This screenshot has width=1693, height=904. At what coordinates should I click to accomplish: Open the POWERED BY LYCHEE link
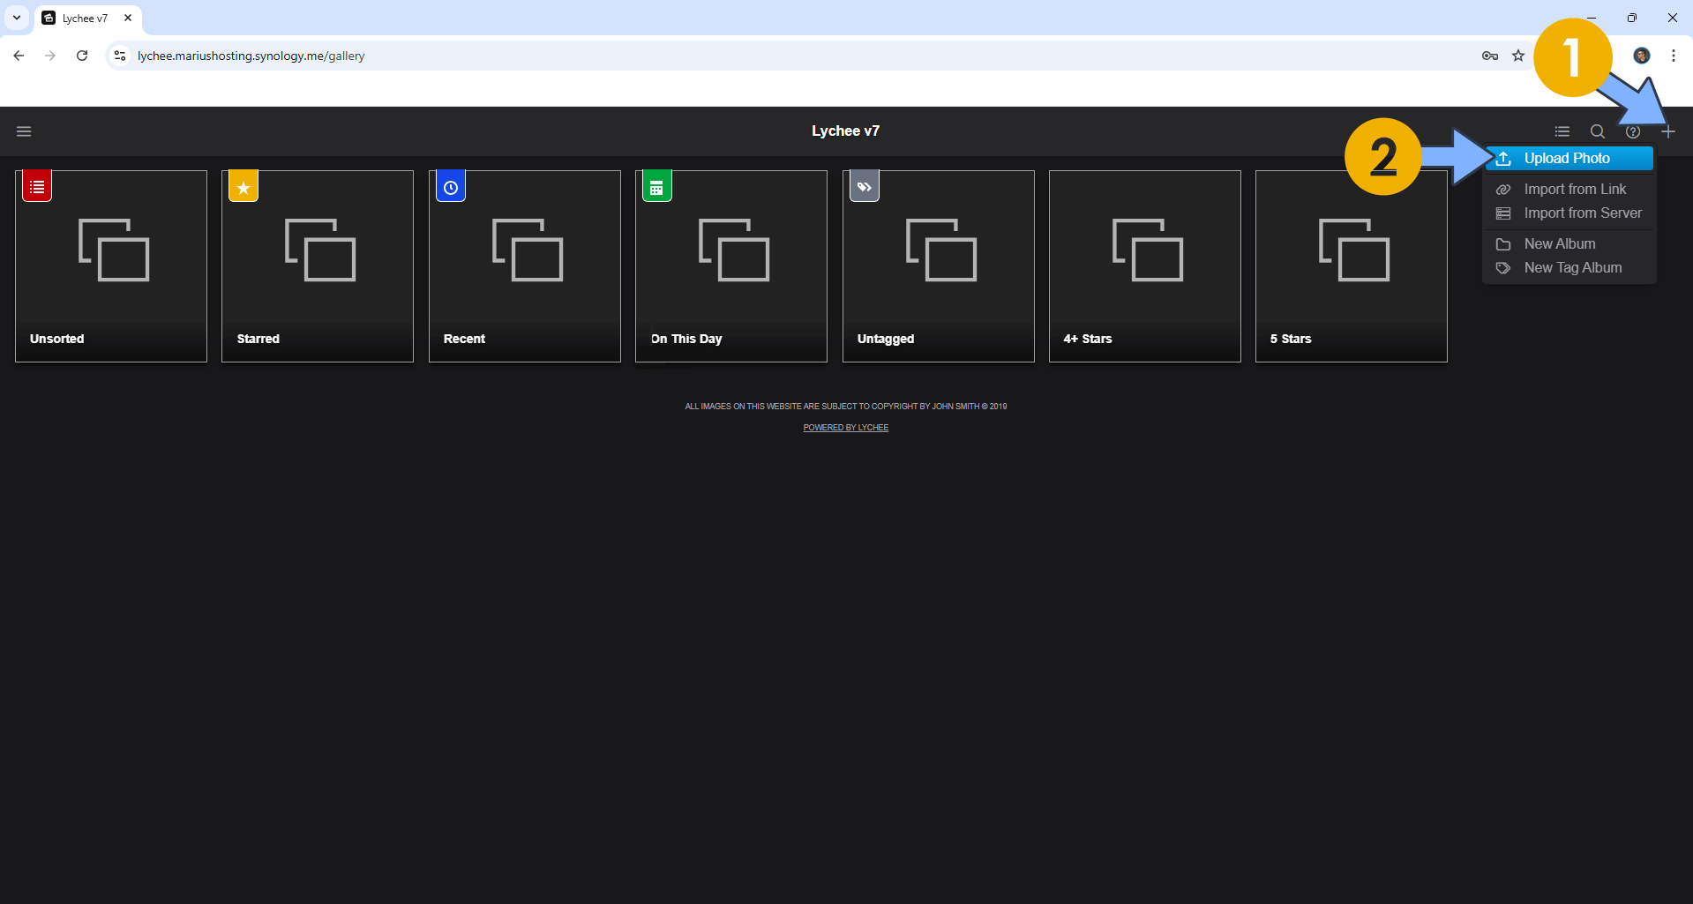pos(845,427)
